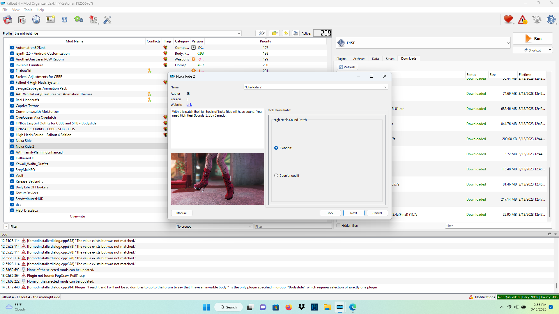Click the Restore backup yellow arrow icon

click(x=286, y=33)
